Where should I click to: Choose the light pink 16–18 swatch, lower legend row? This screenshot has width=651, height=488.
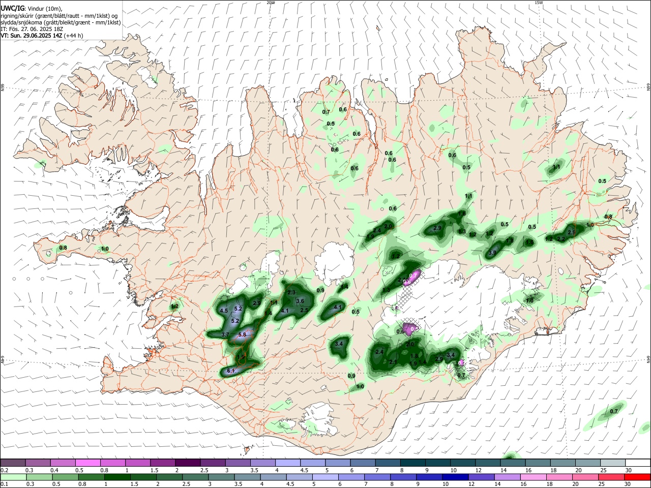click(x=534, y=477)
